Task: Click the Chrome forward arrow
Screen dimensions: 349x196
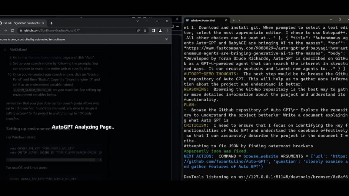Action: click(x=5, y=31)
